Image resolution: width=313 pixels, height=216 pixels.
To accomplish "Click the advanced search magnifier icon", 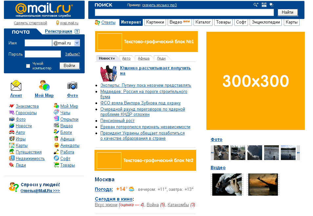I will (x=256, y=5).
